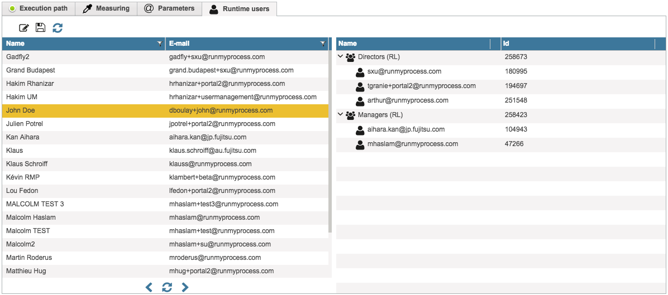Image resolution: width=668 pixels, height=295 pixels.
Task: Open the Name column filter icon
Action: click(160, 43)
